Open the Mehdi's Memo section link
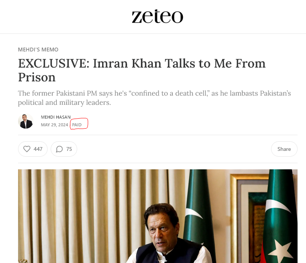The height and width of the screenshot is (263, 306). pos(38,50)
